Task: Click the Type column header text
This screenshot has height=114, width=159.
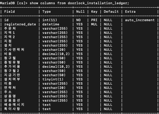Action: (47, 11)
